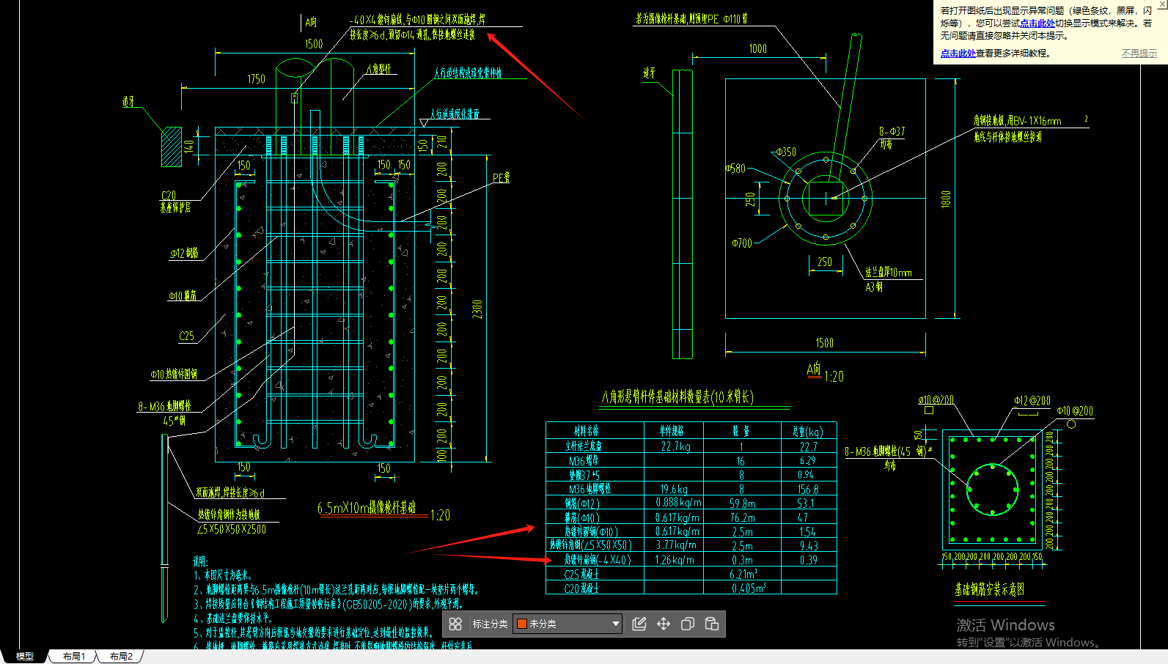Image resolution: width=1168 pixels, height=664 pixels.
Task: Select the move annotation cross-arrows icon
Action: [x=664, y=624]
